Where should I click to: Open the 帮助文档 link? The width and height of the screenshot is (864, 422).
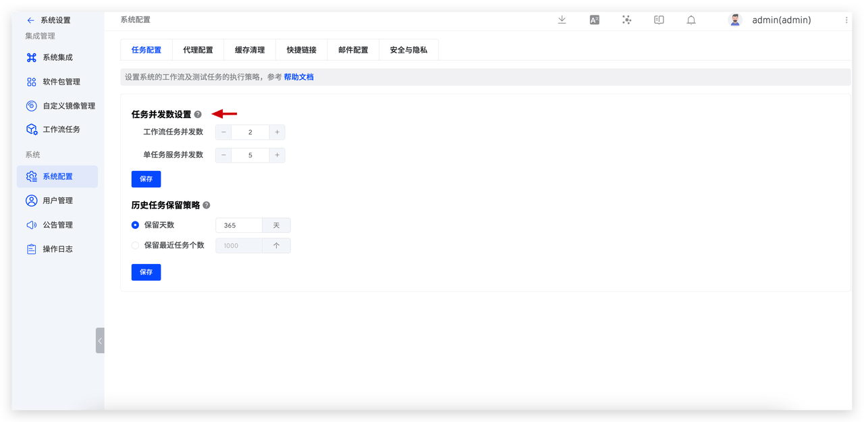tap(298, 78)
